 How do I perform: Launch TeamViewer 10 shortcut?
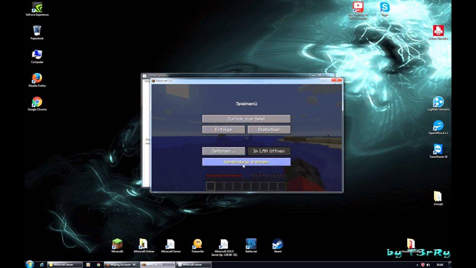click(438, 151)
